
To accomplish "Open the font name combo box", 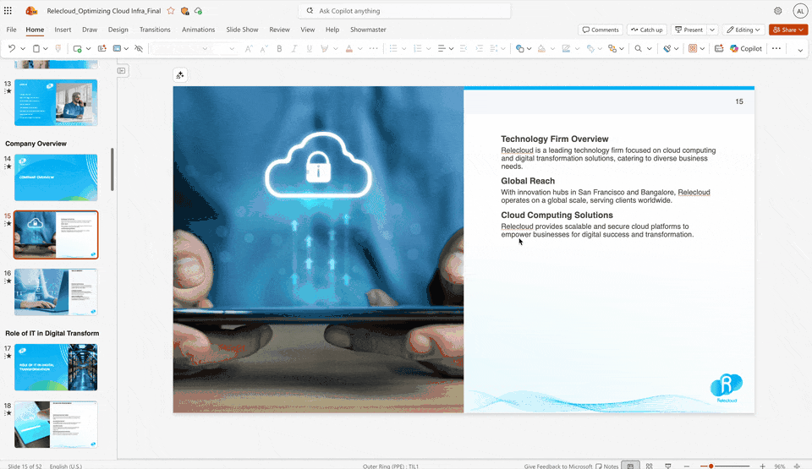I will [179, 48].
